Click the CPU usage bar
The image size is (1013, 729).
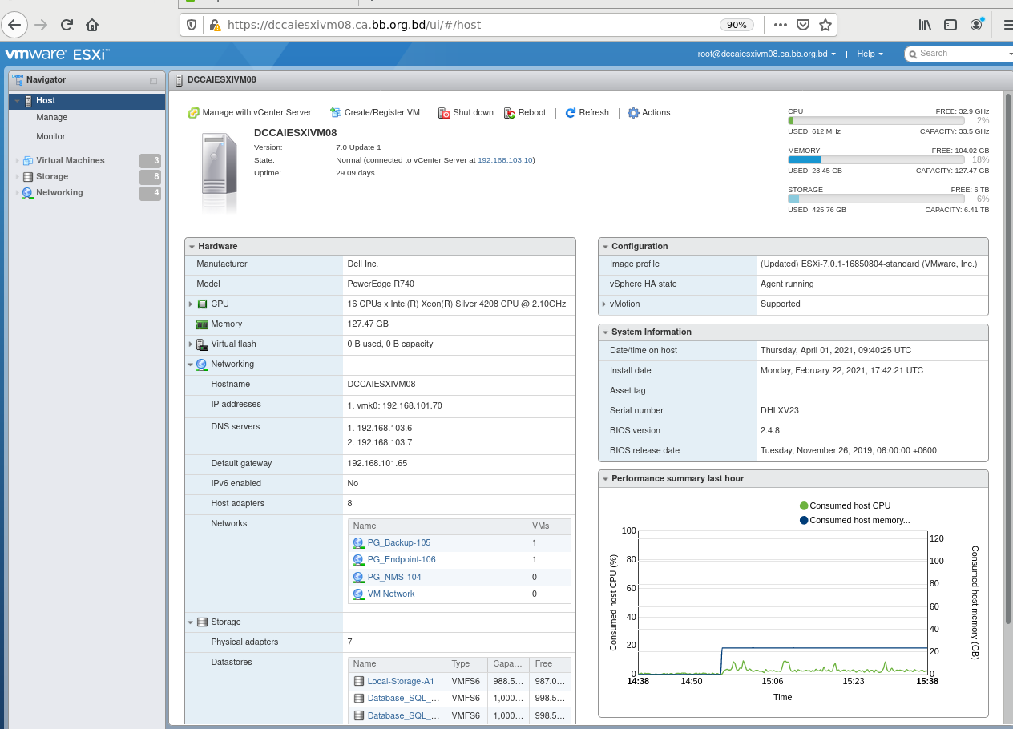[x=878, y=120]
